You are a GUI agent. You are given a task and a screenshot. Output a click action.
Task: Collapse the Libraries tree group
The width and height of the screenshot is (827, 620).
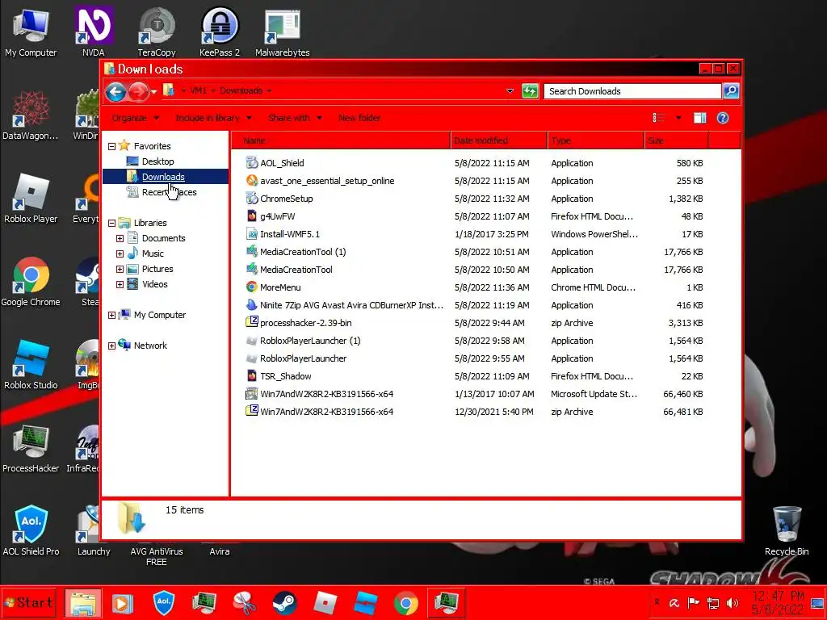[111, 223]
